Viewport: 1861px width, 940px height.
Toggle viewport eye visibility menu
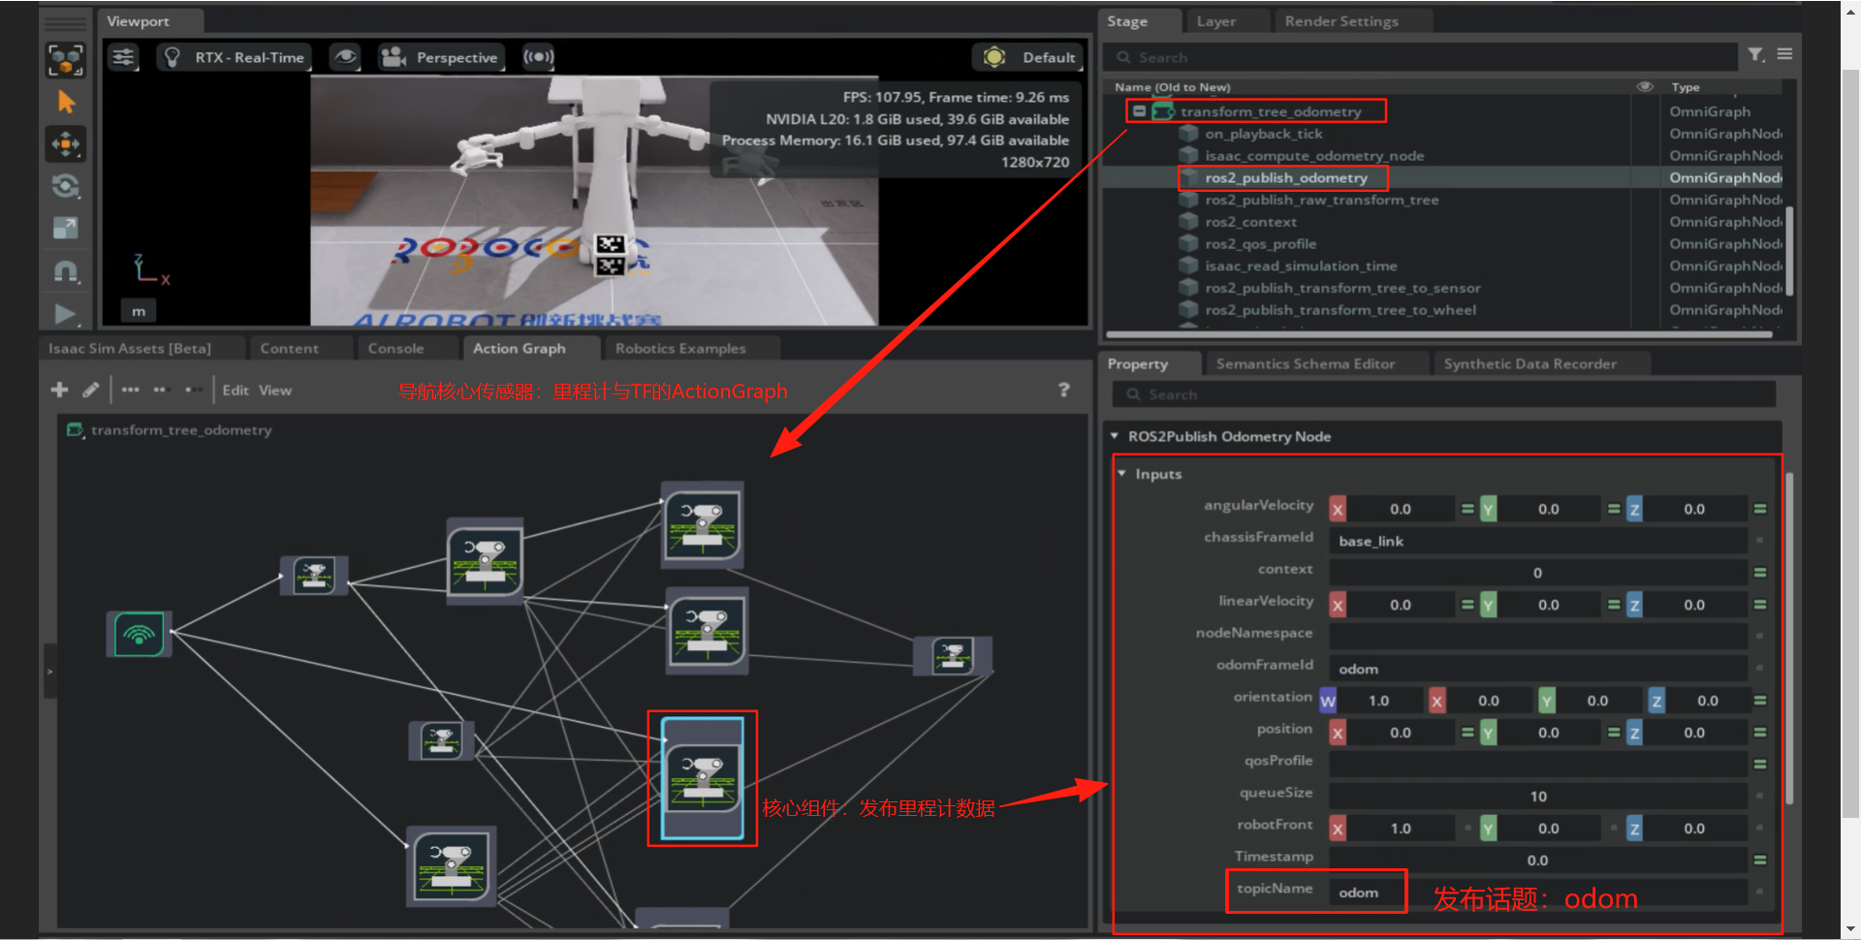coord(344,57)
